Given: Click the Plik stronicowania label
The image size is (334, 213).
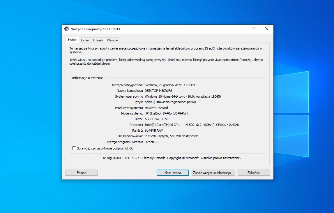Looking at the screenshot, I should click(x=130, y=136).
